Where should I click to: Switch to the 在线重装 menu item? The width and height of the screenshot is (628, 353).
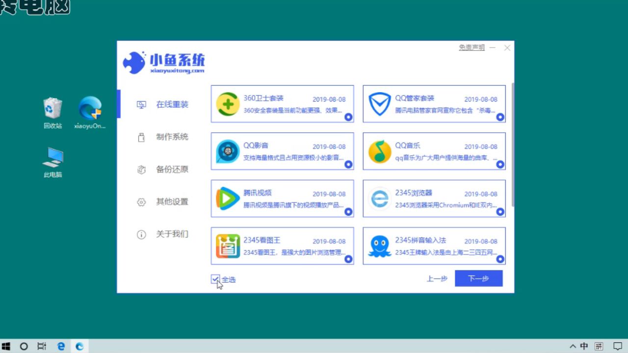coord(172,104)
